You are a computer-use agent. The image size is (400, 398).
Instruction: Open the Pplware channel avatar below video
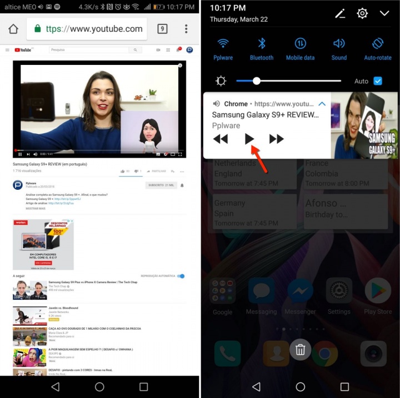(x=18, y=185)
